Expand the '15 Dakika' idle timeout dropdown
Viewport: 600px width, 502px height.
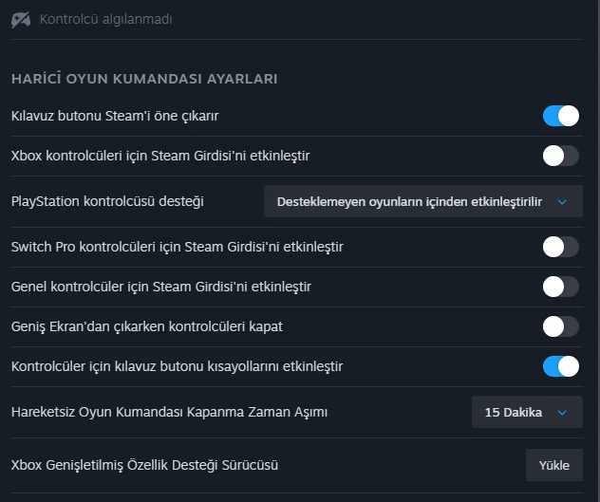[527, 413]
